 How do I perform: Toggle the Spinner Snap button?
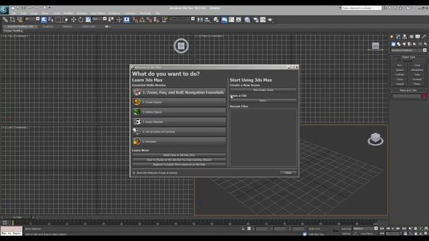click(x=156, y=19)
